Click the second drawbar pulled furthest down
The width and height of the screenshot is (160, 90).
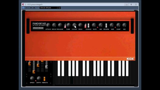click(x=34, y=72)
